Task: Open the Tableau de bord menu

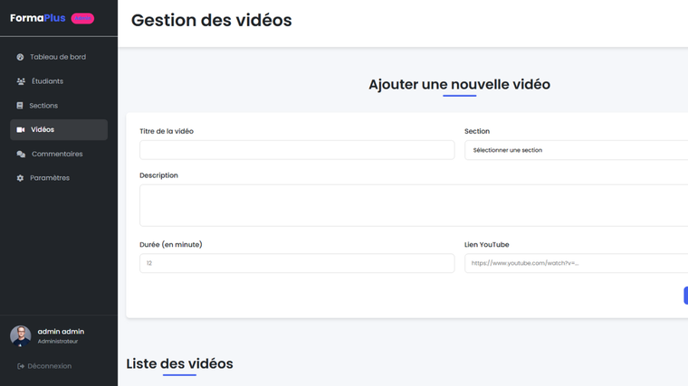Action: click(x=58, y=57)
